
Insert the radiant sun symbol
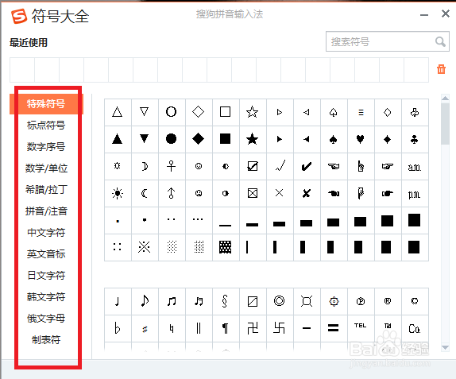[118, 193]
